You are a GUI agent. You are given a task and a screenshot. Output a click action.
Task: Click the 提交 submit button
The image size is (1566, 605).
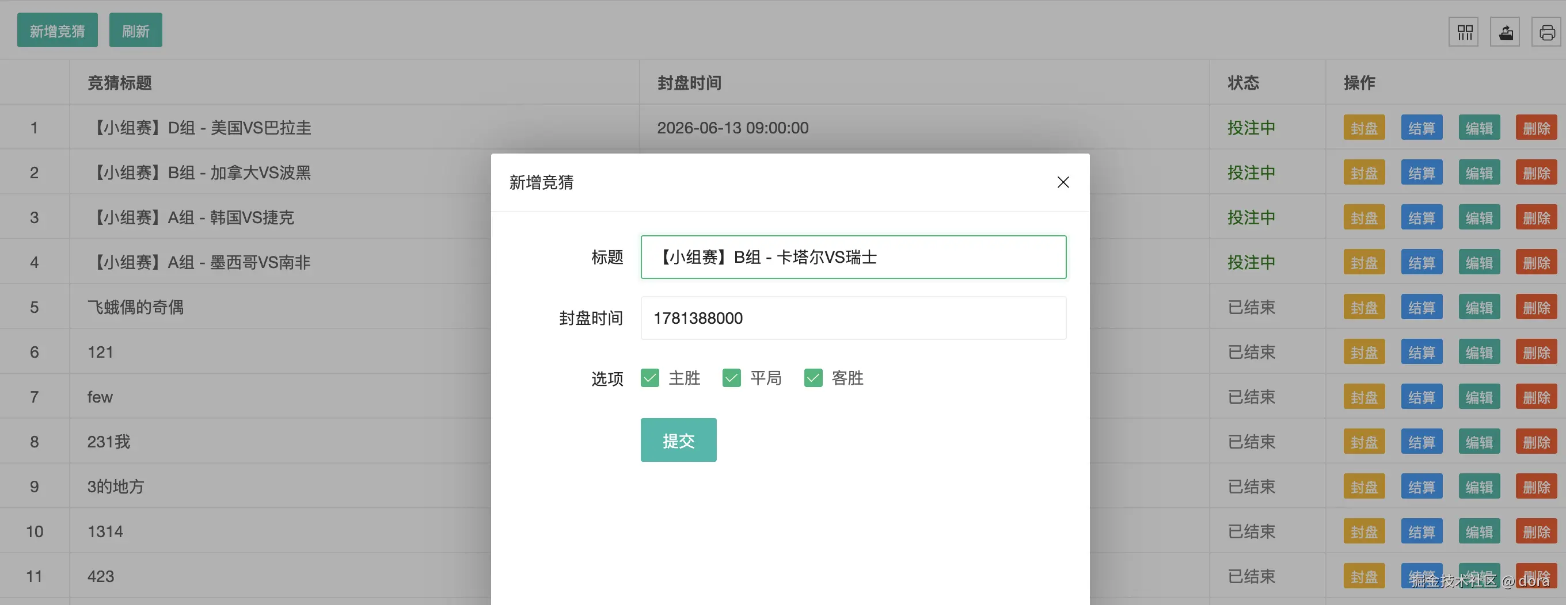(x=678, y=440)
